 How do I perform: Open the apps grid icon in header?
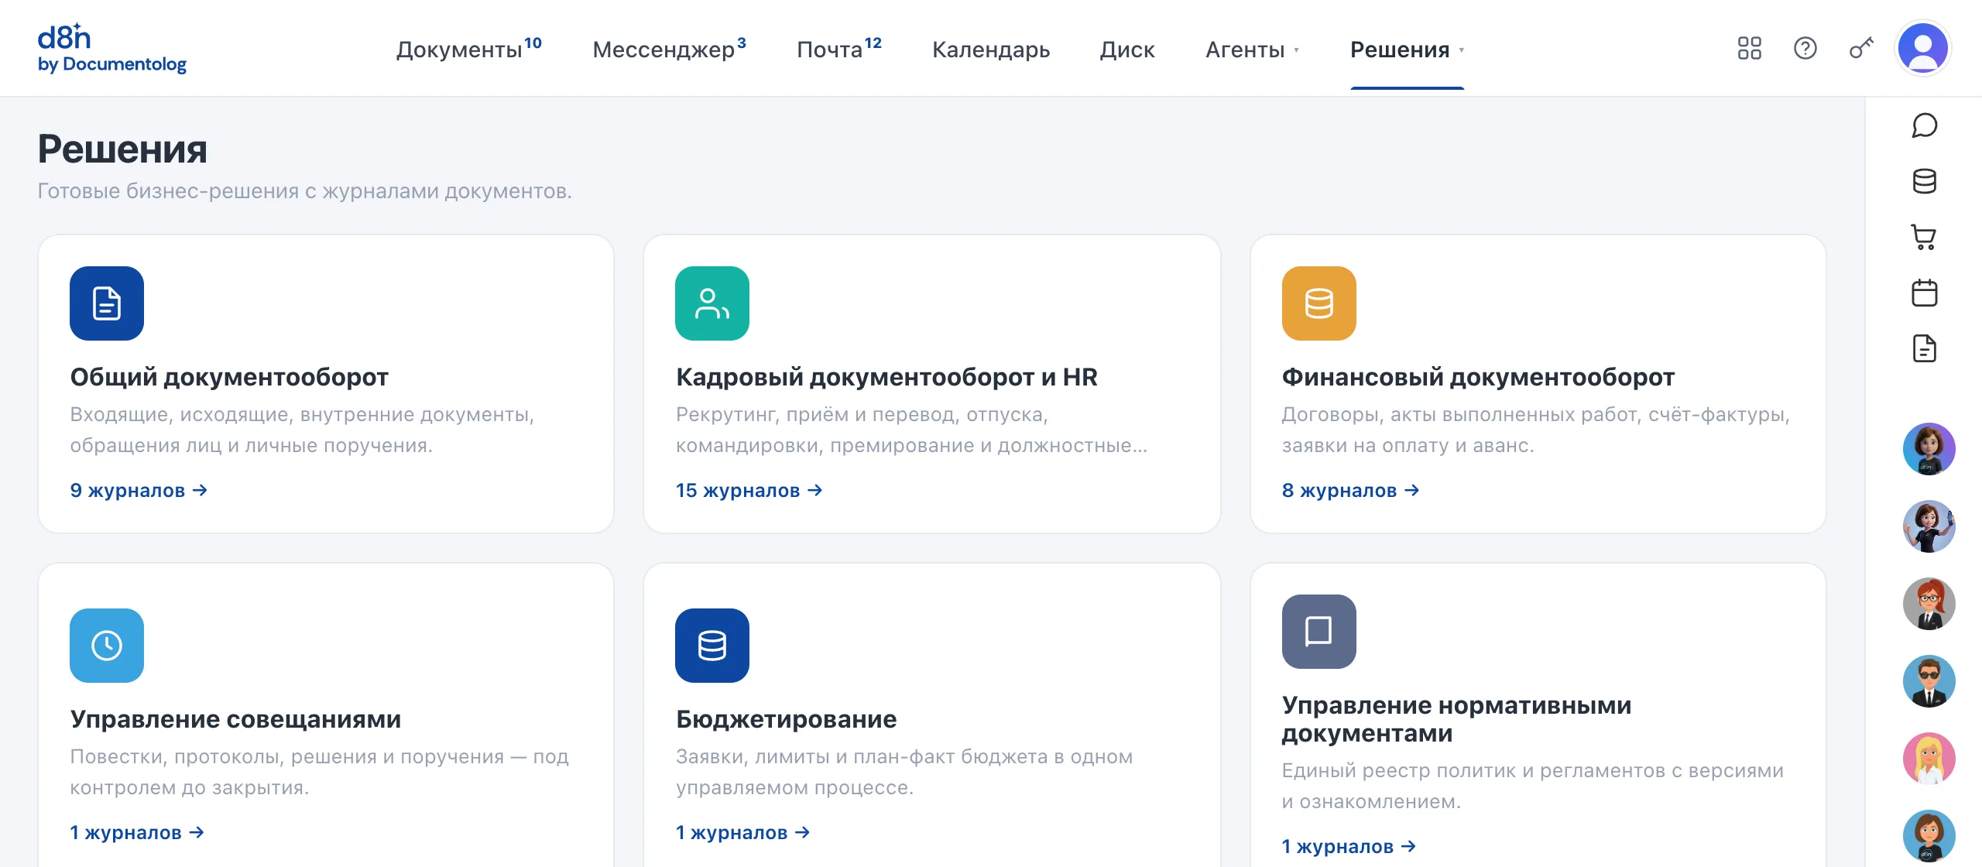coord(1749,49)
